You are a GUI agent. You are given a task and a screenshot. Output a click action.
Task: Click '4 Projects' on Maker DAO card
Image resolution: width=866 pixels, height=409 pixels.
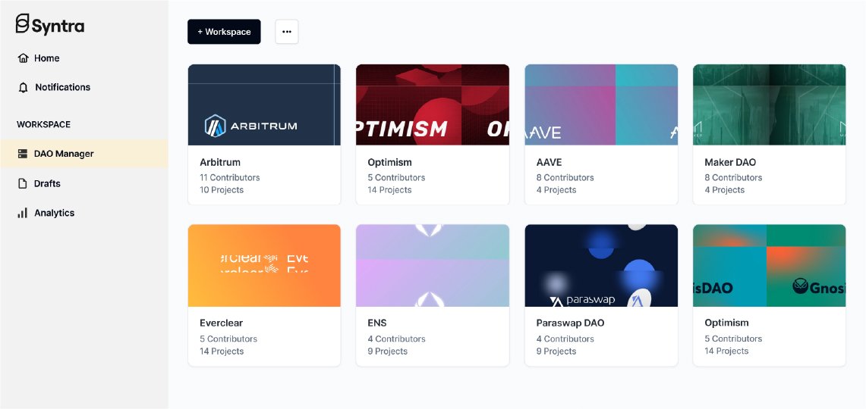pyautogui.click(x=725, y=189)
